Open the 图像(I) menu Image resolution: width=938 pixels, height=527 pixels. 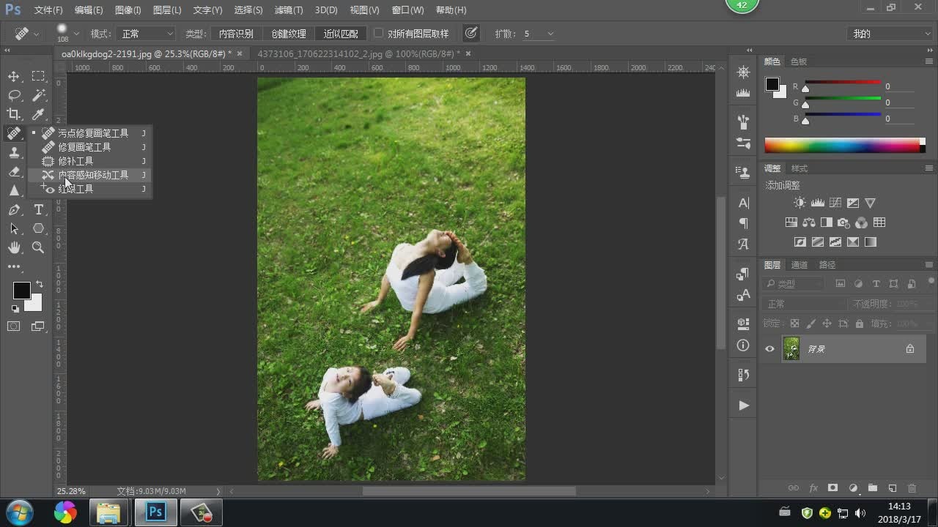128,10
